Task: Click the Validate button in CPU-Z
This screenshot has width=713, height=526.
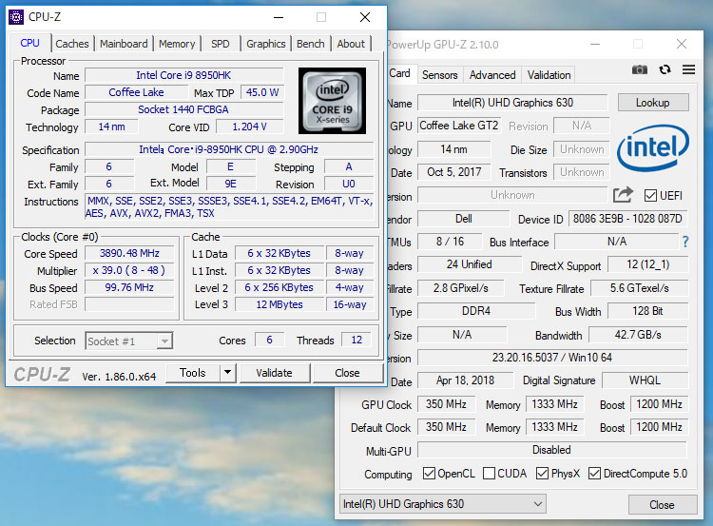Action: pyautogui.click(x=274, y=373)
